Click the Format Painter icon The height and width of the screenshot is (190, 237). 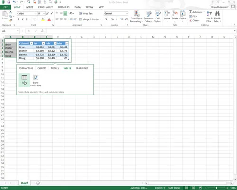(11, 20)
